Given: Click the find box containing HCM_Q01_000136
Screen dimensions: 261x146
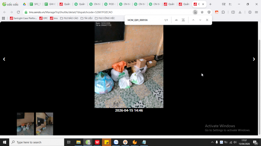Looking at the screenshot, I should coord(144,20).
